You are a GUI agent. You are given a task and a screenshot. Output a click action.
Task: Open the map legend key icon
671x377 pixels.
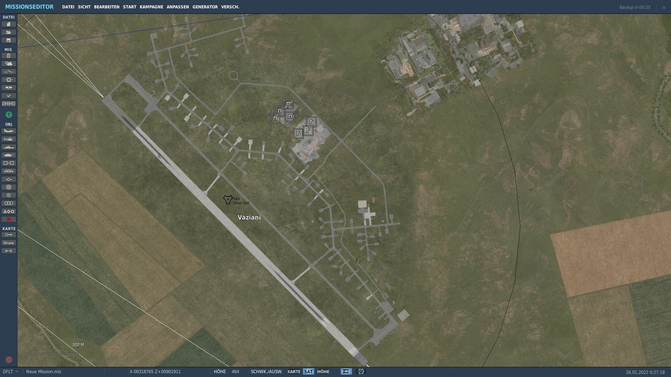(x=9, y=235)
